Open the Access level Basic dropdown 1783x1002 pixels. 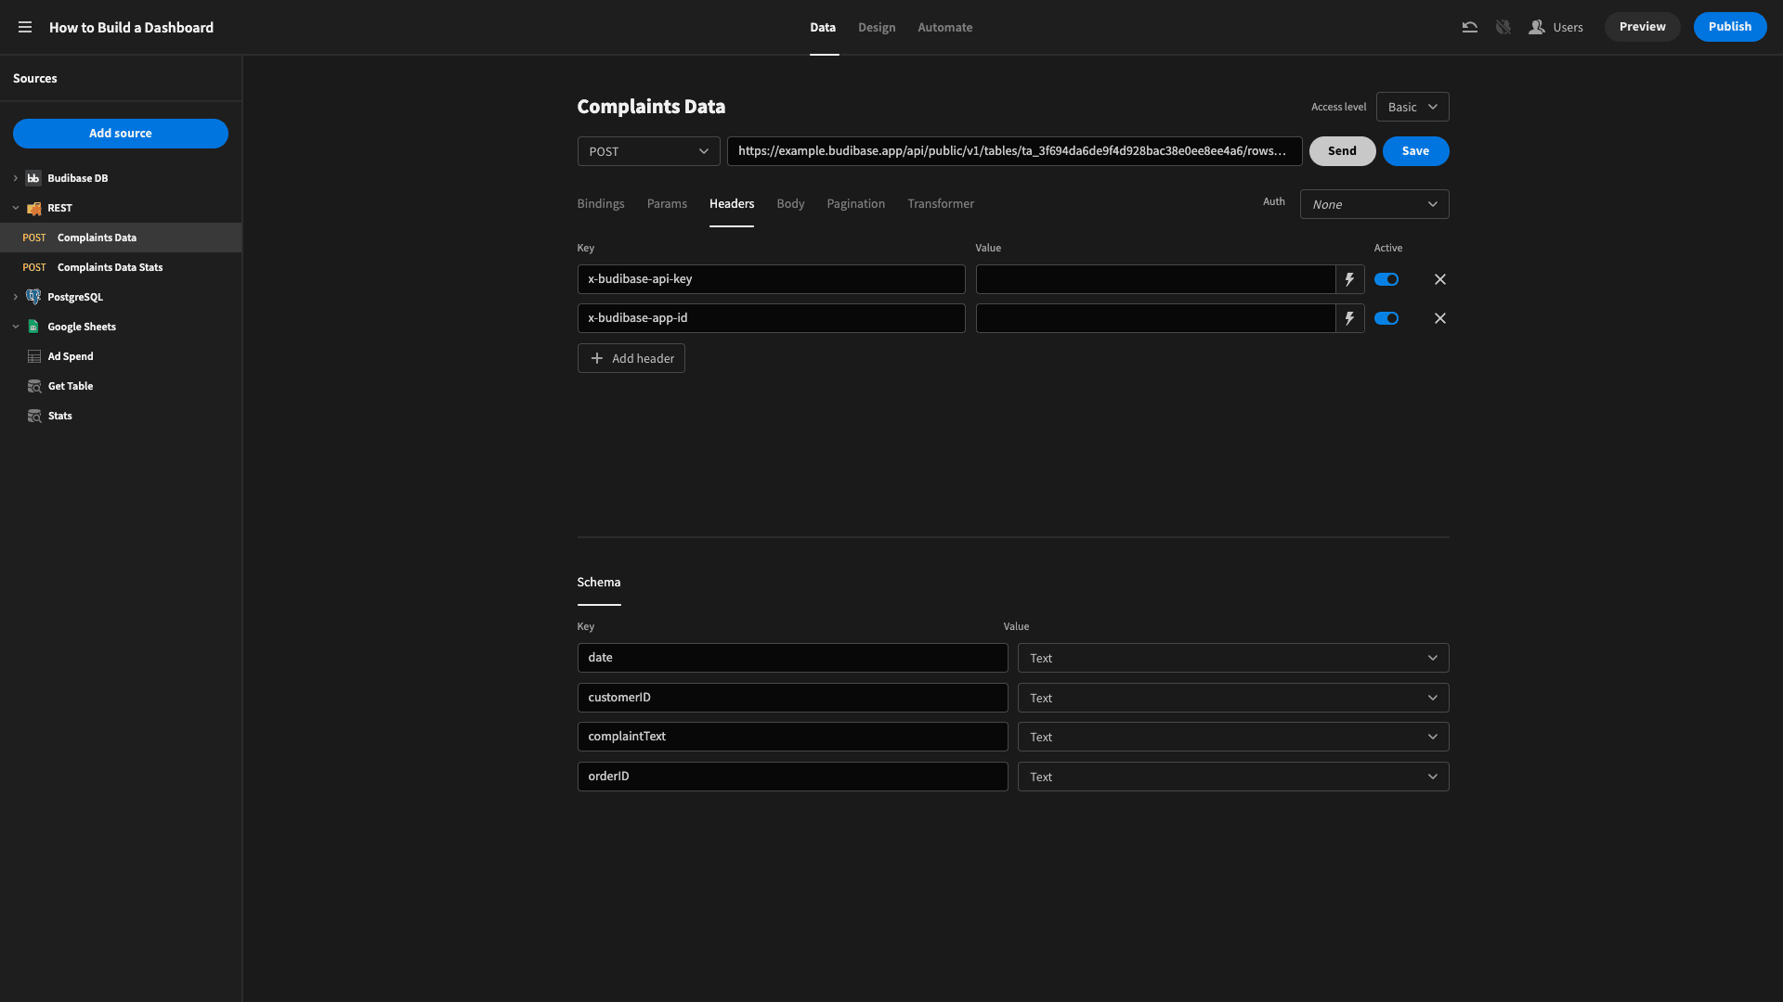[1412, 107]
